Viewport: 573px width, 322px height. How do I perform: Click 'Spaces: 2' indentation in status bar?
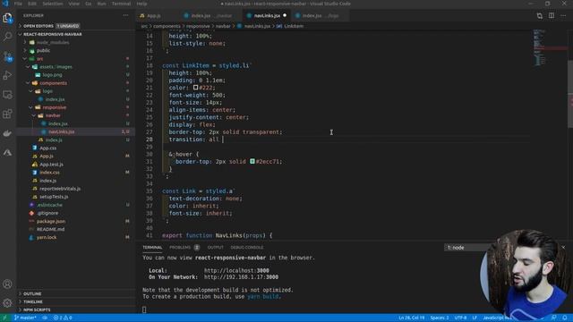[x=440, y=318]
